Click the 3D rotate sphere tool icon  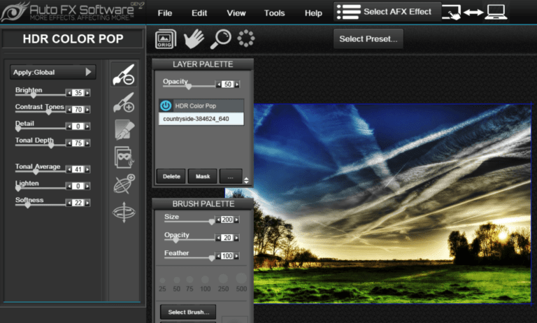[x=124, y=213]
